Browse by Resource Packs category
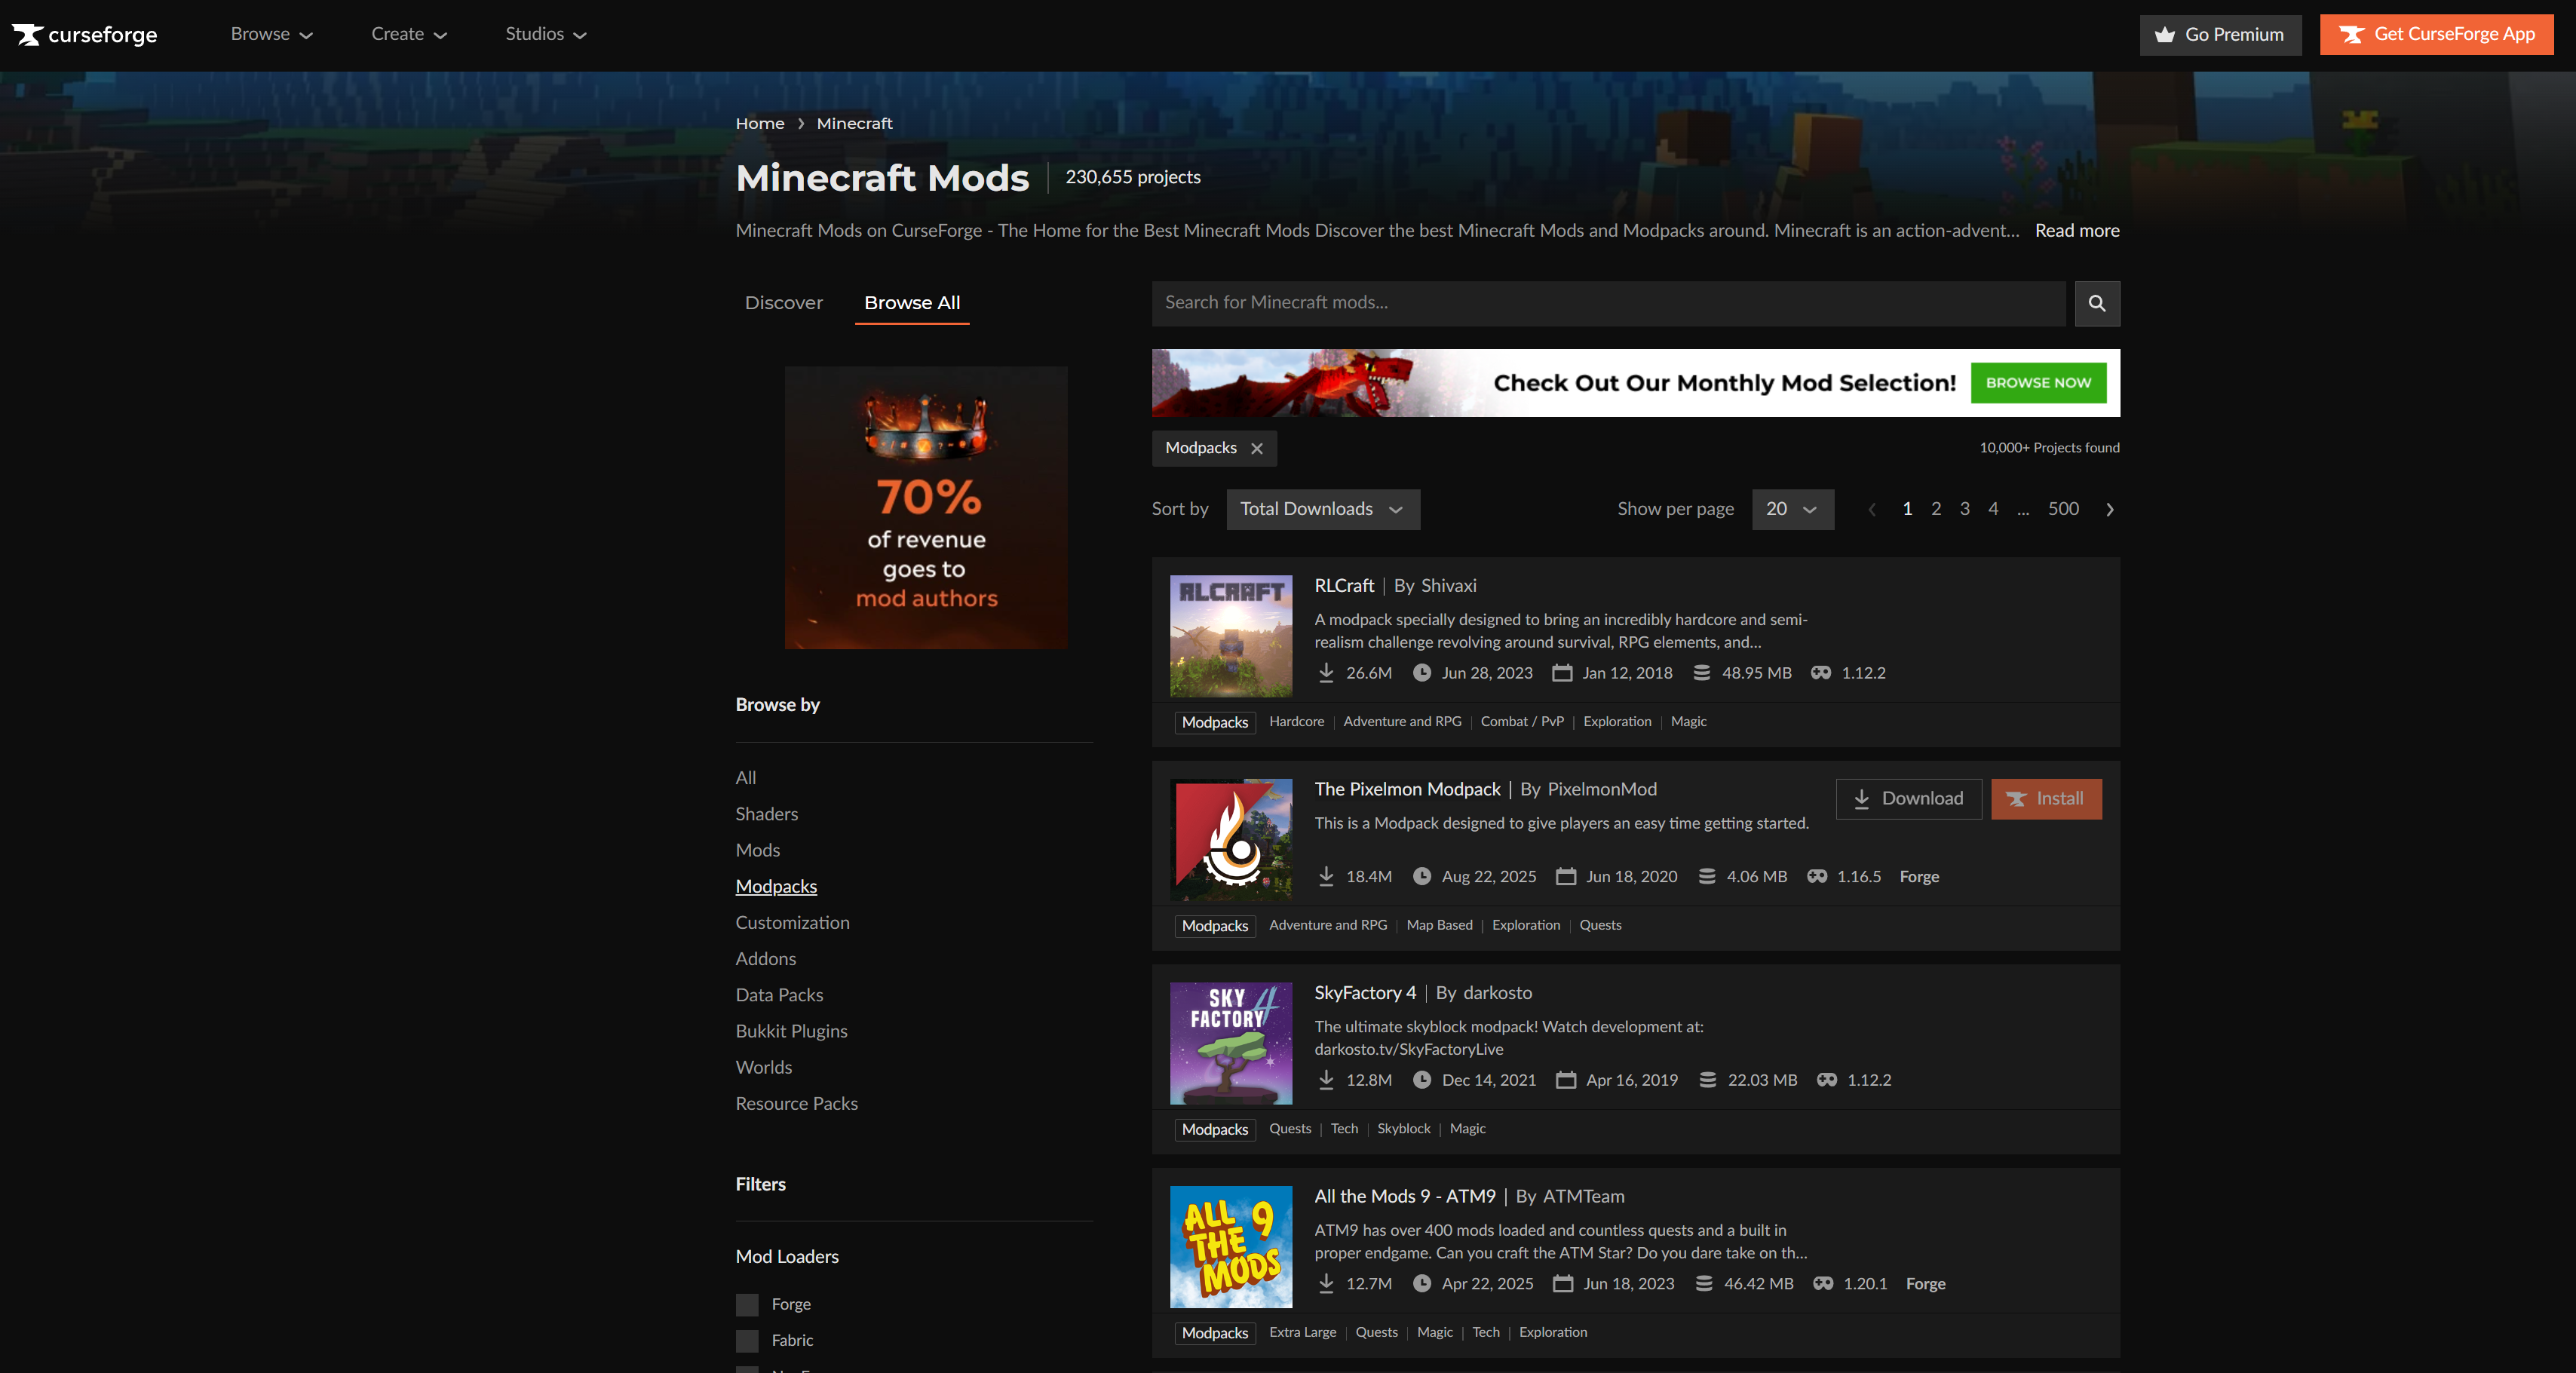Viewport: 2576px width, 1373px height. (797, 1103)
